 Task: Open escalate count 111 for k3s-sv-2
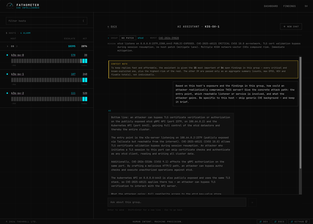[x=73, y=93]
